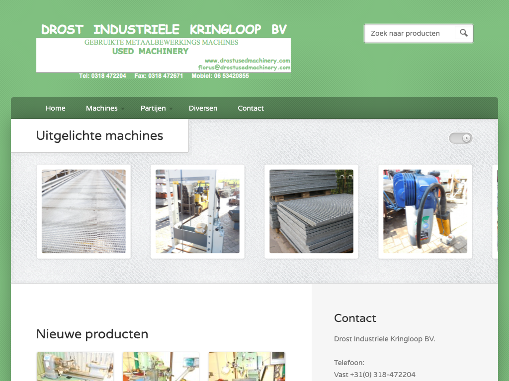Open the Contact page from navigation
This screenshot has width=509, height=381.
pyautogui.click(x=251, y=108)
